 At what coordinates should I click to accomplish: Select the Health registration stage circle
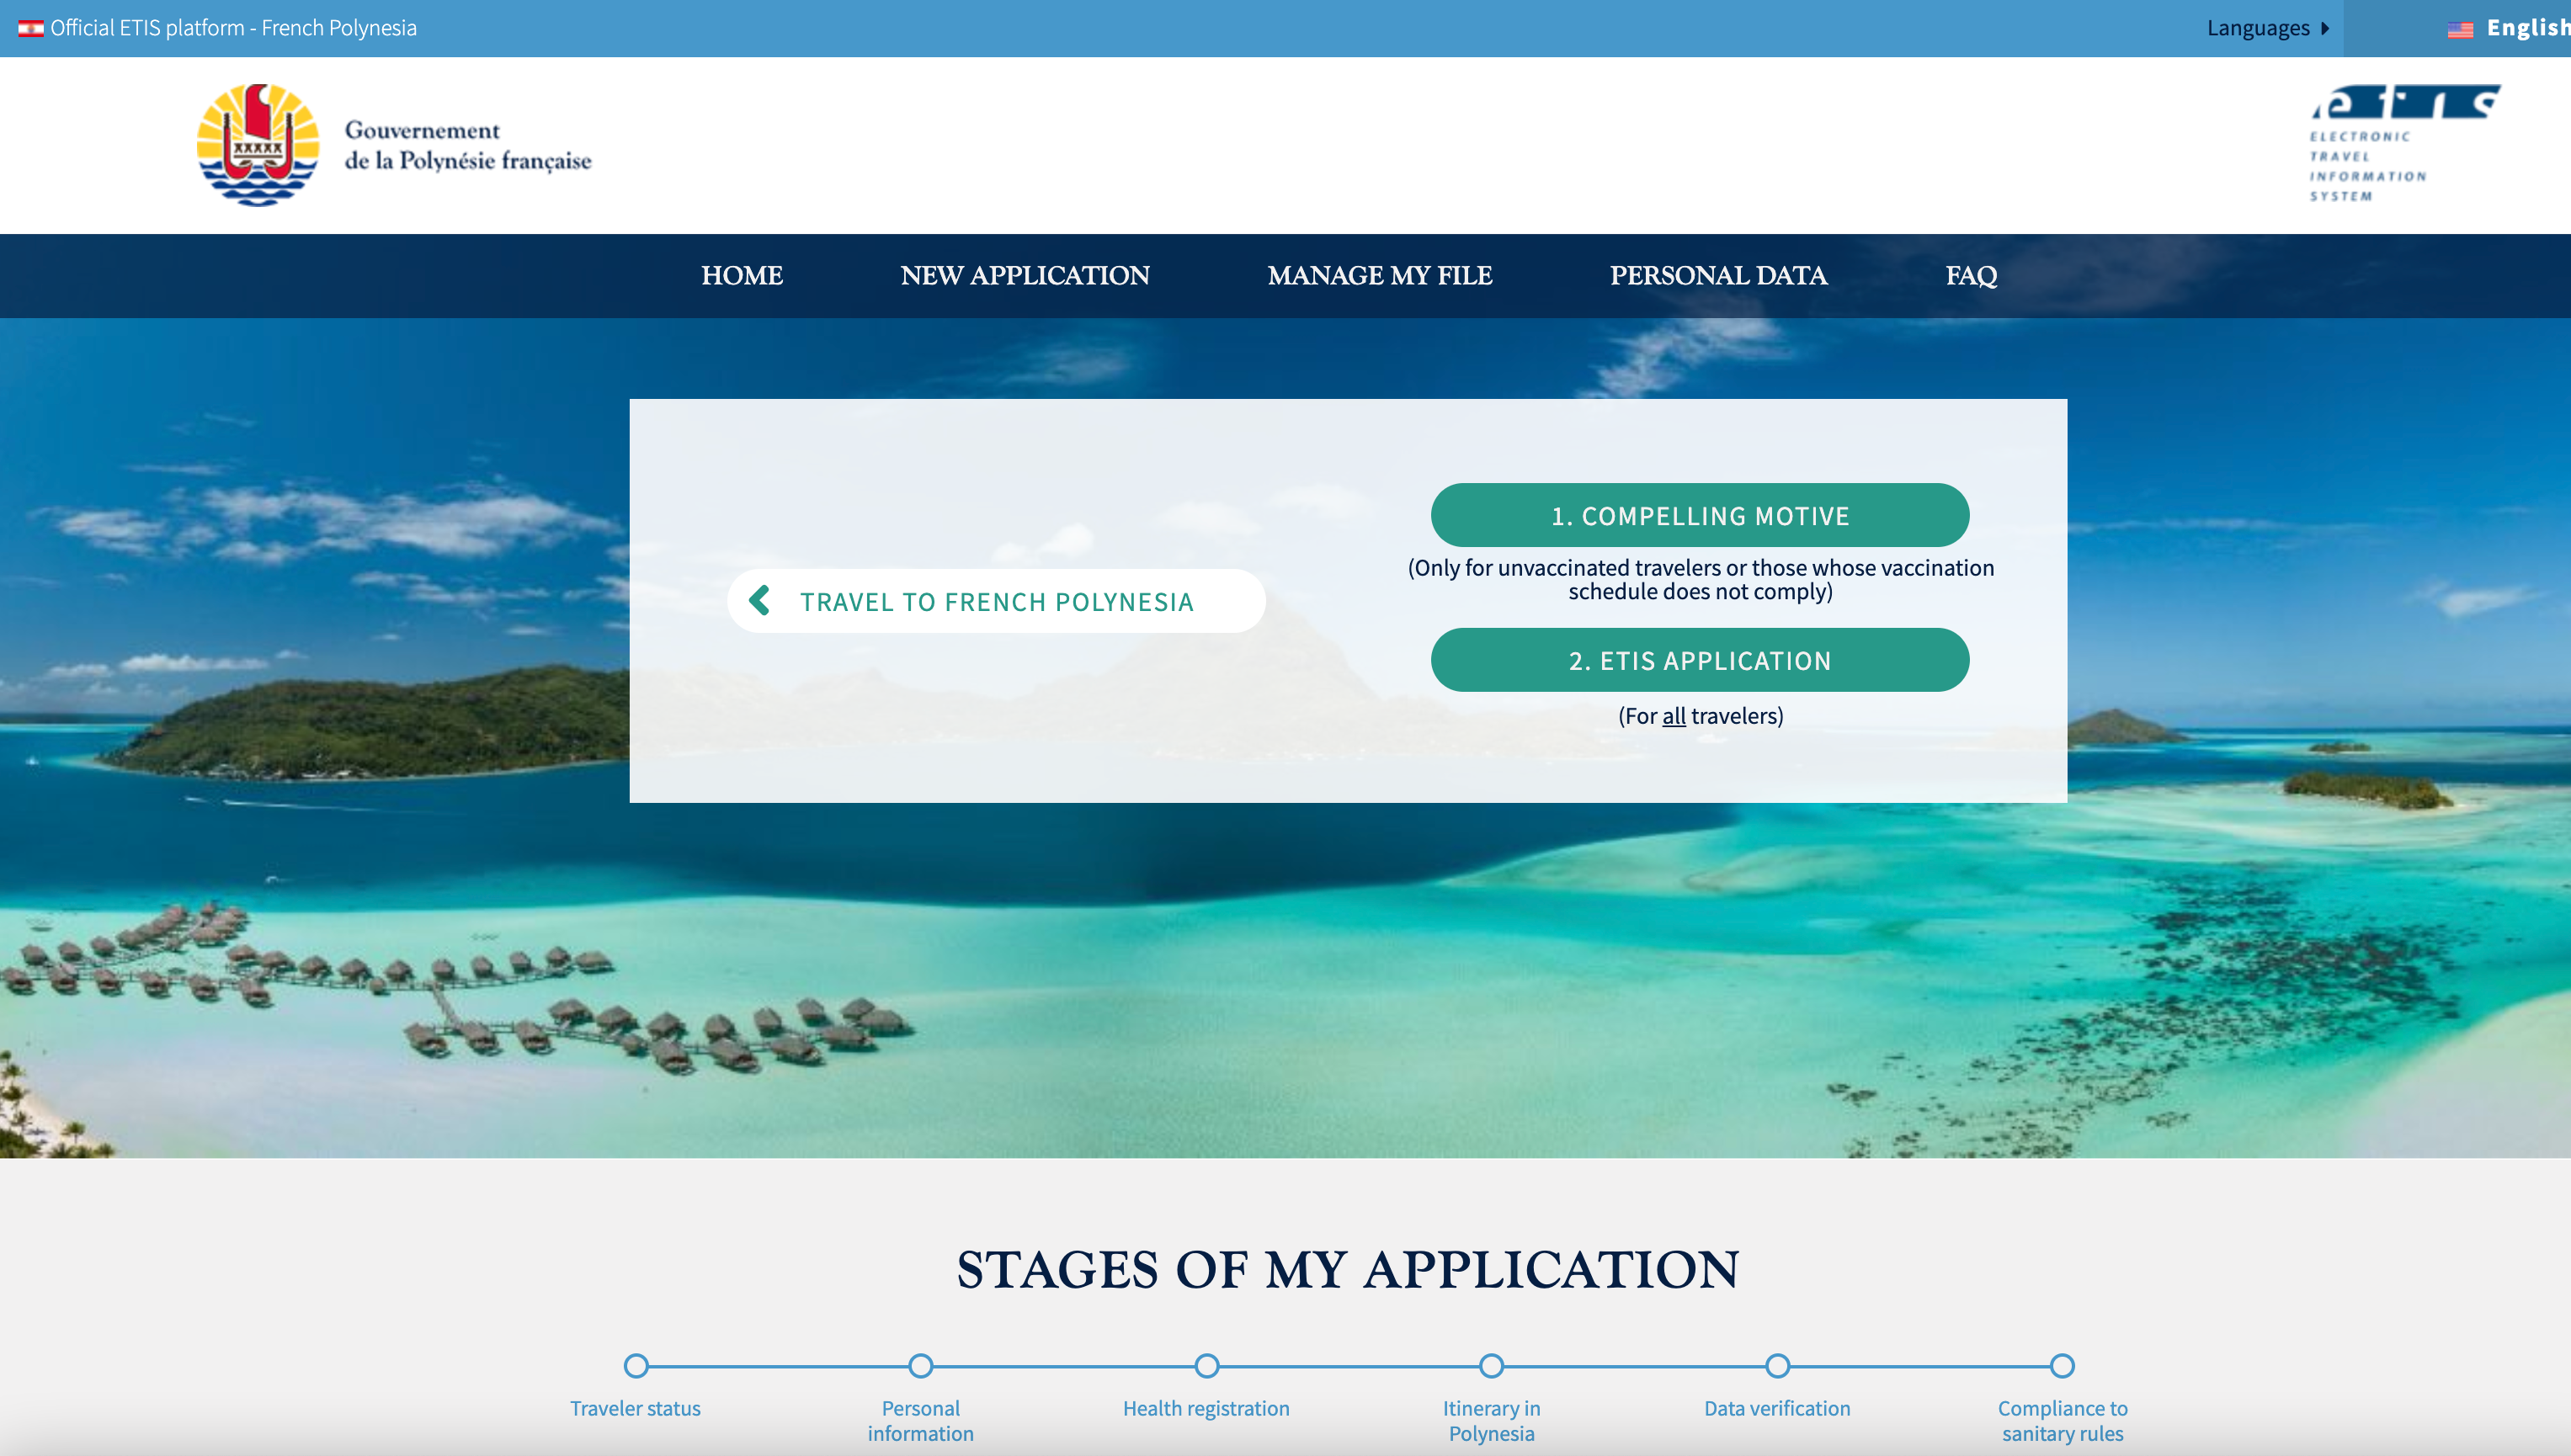[x=1206, y=1366]
